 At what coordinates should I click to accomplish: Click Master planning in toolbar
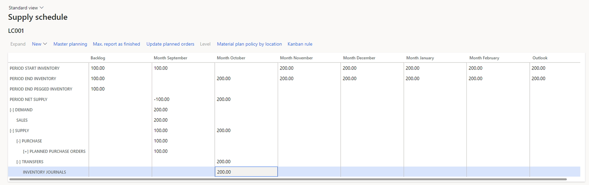point(70,44)
